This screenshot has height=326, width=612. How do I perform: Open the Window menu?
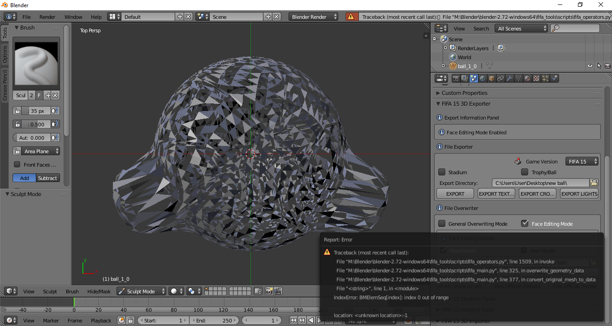click(73, 17)
